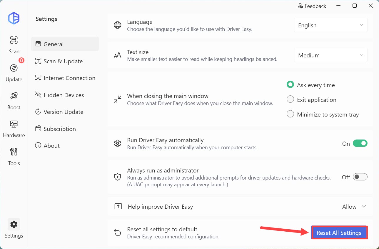The width and height of the screenshot is (379, 249).
Task: Click the Text size AA icon
Action: [118, 55]
